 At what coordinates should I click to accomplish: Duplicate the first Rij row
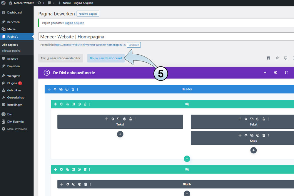[x=67, y=104]
